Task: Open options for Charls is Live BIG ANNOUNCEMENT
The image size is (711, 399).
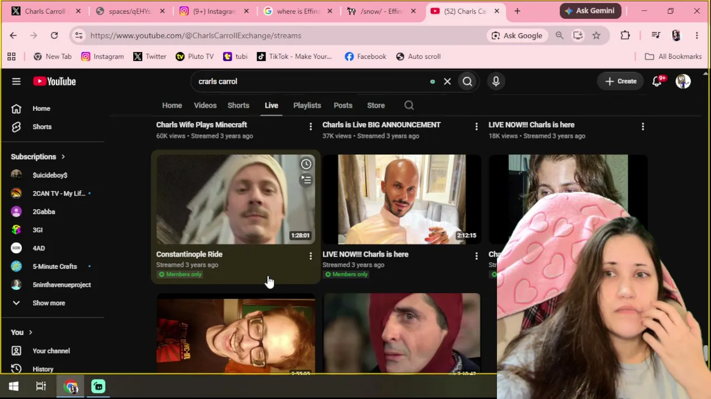Action: point(476,126)
